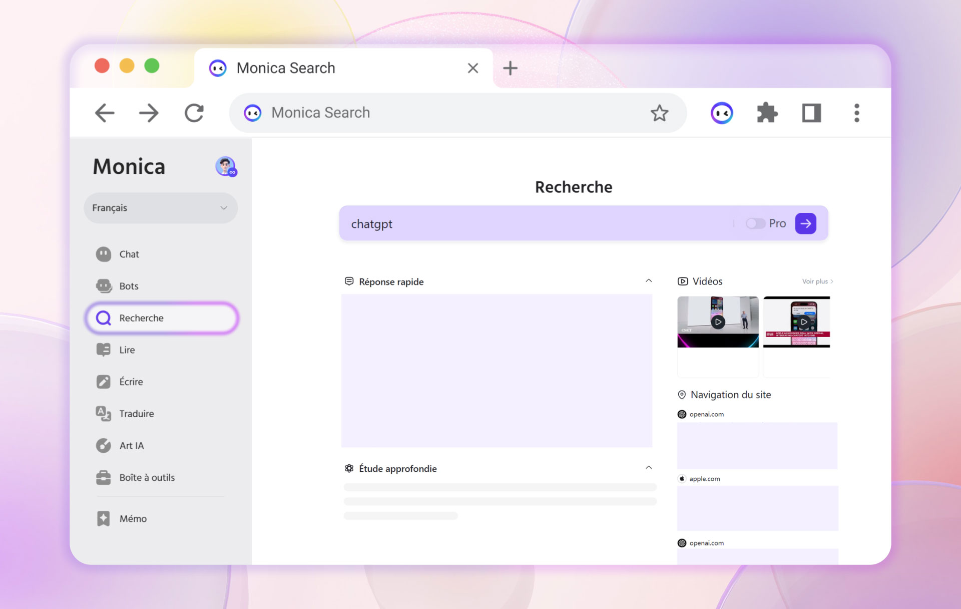Reload the page with refresh icon
Viewport: 961px width, 609px height.
coord(194,113)
